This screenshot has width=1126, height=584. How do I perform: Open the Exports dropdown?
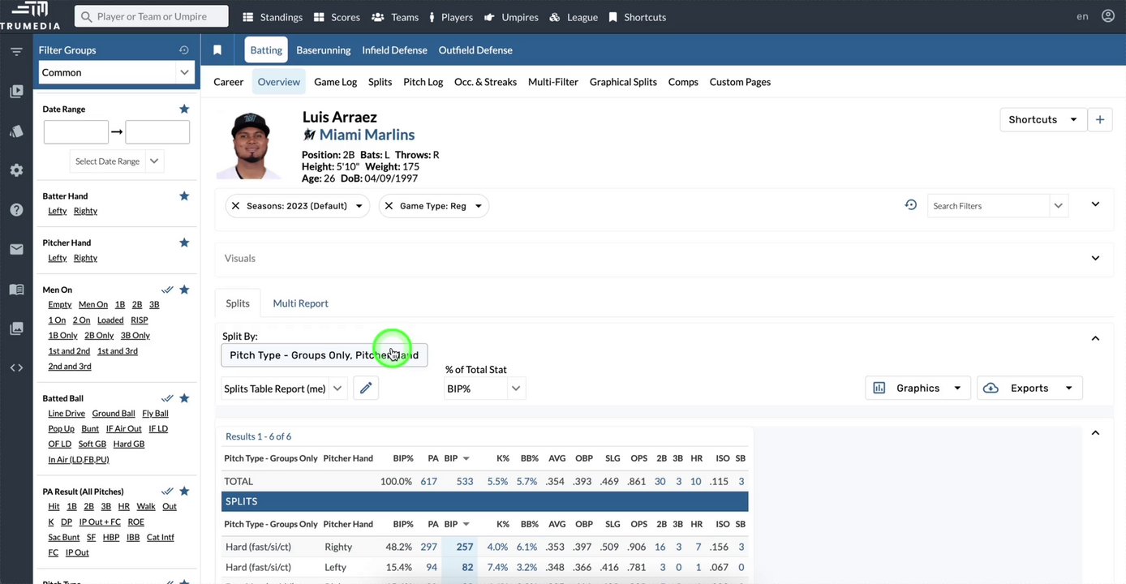[x=1029, y=389]
